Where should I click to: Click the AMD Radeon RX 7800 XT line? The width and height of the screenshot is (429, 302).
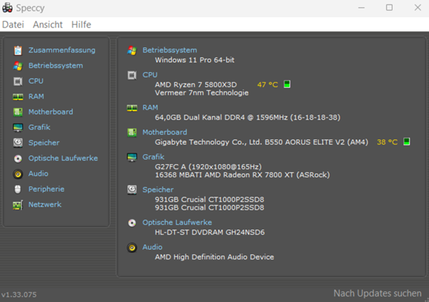point(242,175)
